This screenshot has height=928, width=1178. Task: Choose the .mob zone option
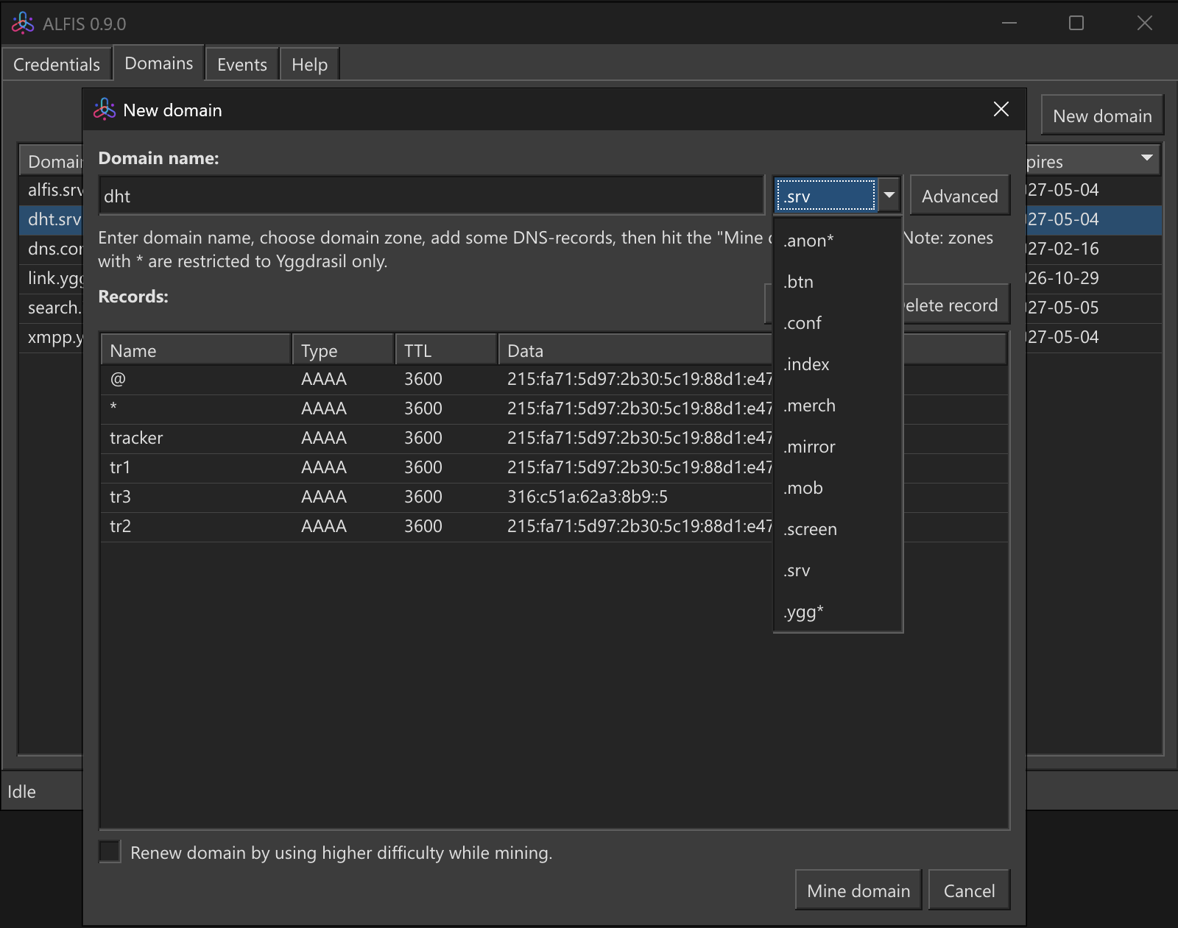838,487
